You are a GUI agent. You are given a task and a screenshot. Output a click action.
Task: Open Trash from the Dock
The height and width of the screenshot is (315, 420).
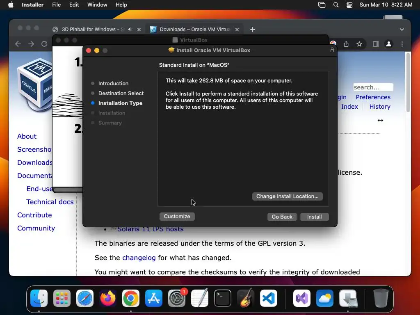381,298
